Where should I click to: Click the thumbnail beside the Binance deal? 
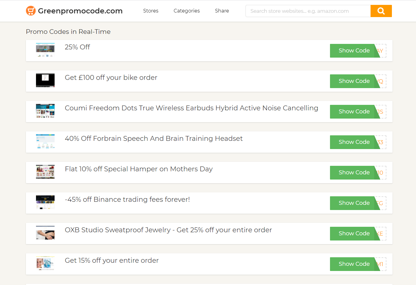(x=45, y=202)
